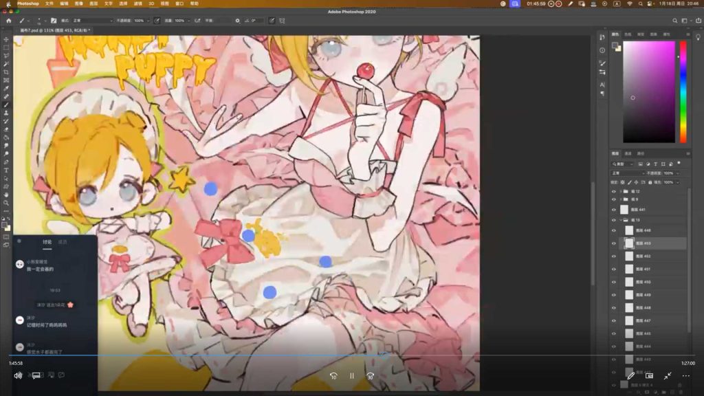Switch to the 成员 tab in chat
704x396 pixels.
[63, 242]
